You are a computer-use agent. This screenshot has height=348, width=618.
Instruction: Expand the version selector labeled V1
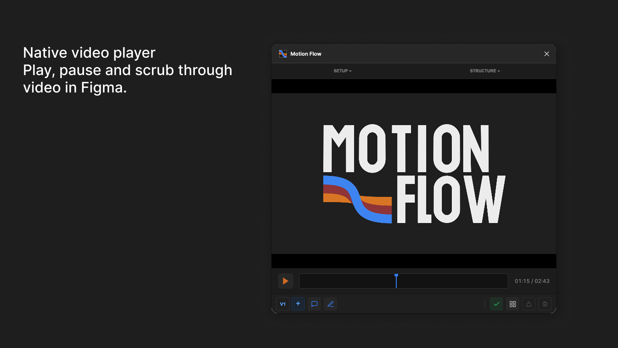283,304
